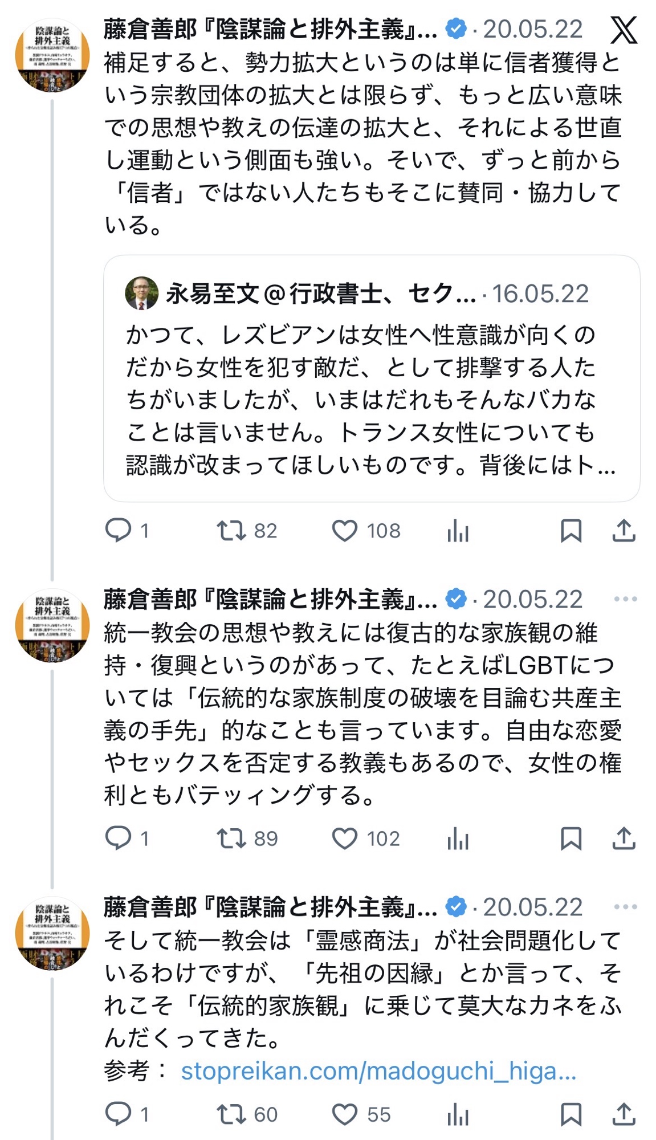Open more options on second tweet
The height and width of the screenshot is (1140, 656).
pos(625,599)
